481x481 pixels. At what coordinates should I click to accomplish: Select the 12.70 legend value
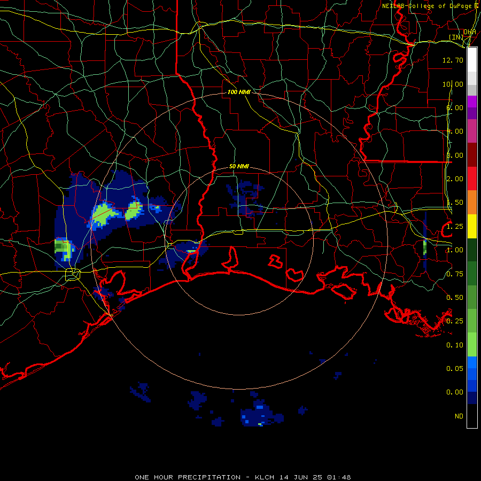click(453, 60)
